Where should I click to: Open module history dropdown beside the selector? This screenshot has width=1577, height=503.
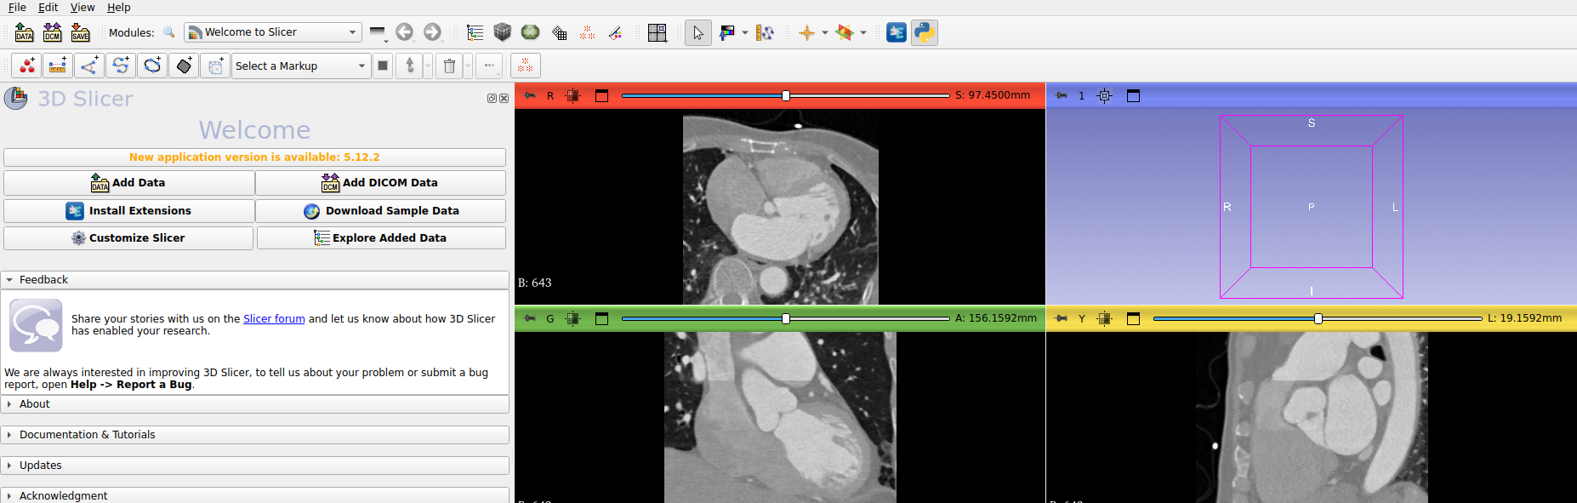click(x=379, y=32)
